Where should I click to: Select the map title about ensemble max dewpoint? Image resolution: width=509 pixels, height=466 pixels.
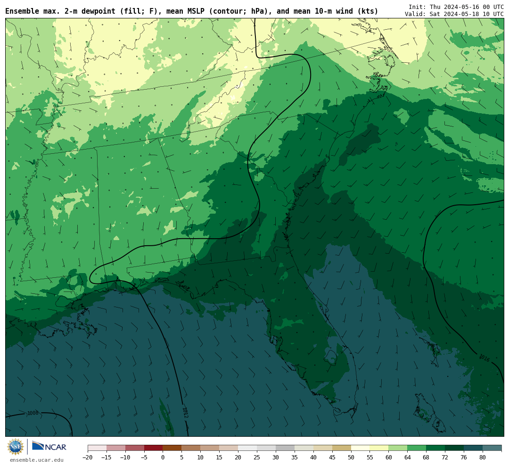(x=191, y=11)
